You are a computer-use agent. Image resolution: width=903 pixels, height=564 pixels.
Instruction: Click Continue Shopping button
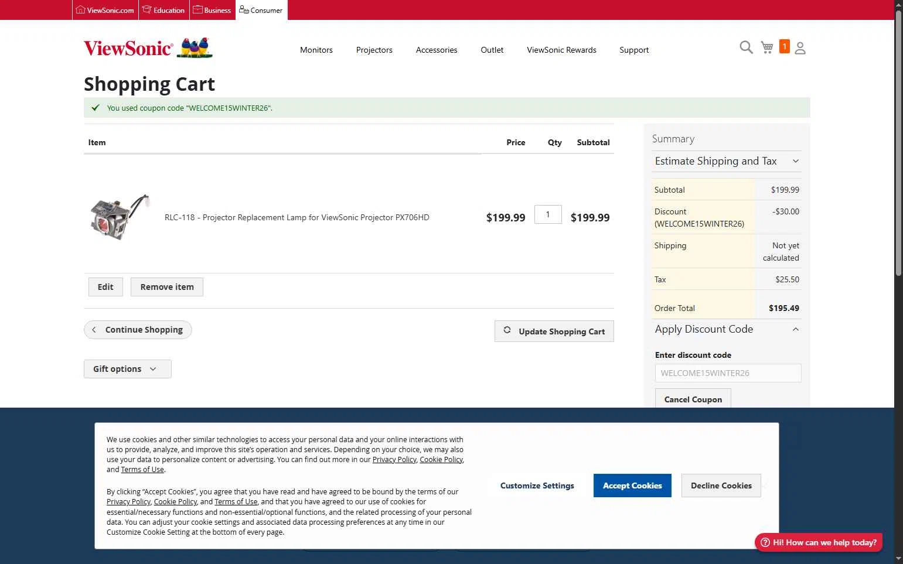[x=138, y=330]
